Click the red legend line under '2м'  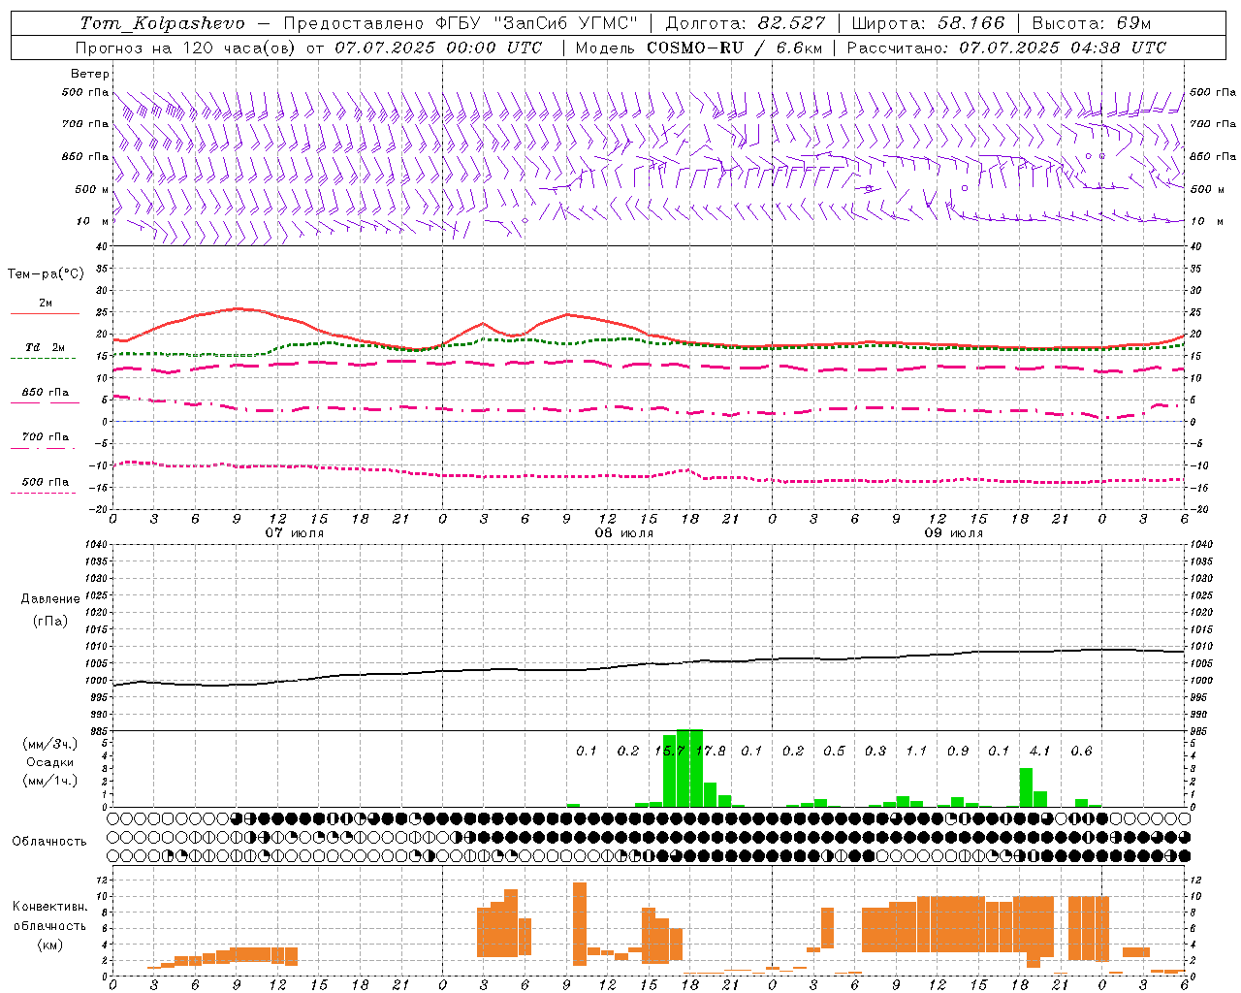(45, 313)
